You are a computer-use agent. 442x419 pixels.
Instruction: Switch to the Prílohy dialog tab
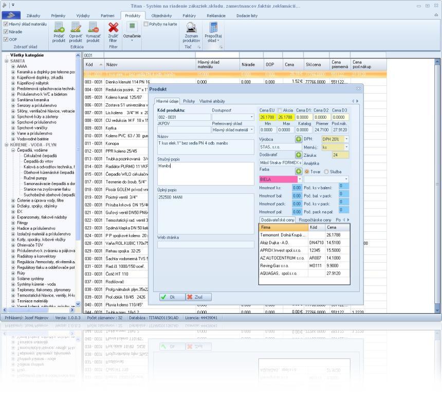189,101
